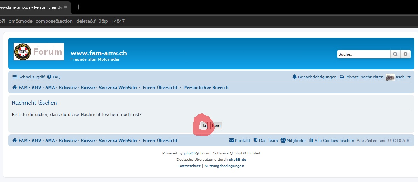Click the home icon in top breadcrumb
The width and height of the screenshot is (418, 182).
(x=15, y=87)
